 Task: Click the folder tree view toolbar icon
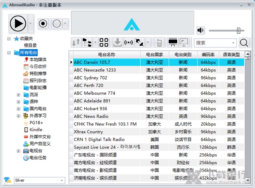(x=87, y=42)
